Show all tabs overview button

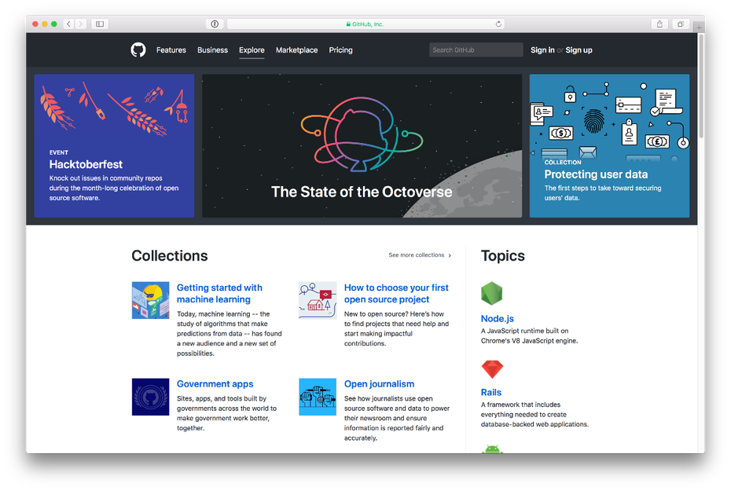click(x=681, y=24)
